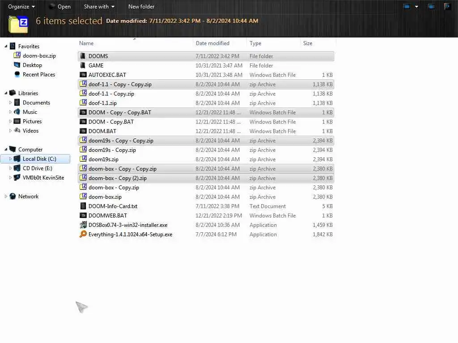
Task: Select the GAME folder icon
Action: pyautogui.click(x=83, y=65)
